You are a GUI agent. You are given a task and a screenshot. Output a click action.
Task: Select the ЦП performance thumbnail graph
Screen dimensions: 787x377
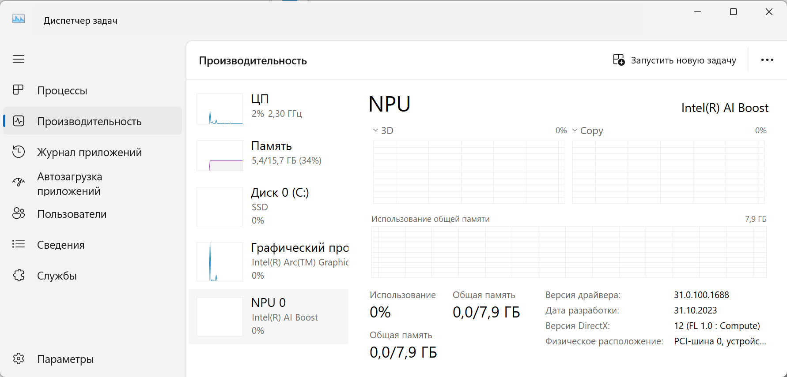(219, 109)
